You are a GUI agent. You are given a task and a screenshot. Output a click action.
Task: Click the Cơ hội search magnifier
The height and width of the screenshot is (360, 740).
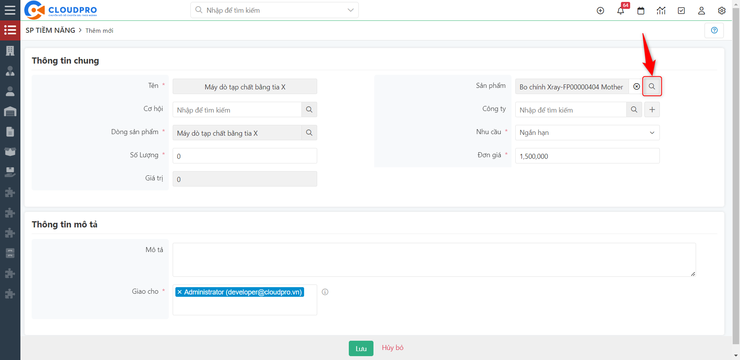tap(309, 109)
